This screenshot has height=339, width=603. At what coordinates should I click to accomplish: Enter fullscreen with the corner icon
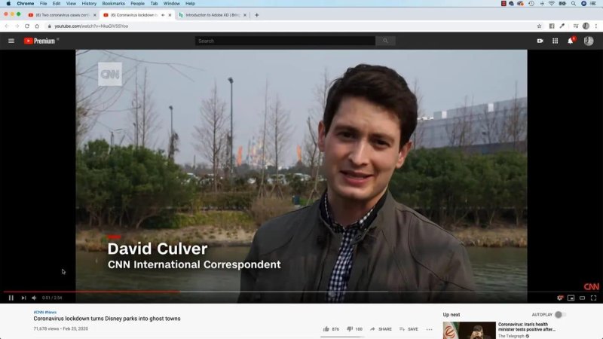pyautogui.click(x=593, y=298)
